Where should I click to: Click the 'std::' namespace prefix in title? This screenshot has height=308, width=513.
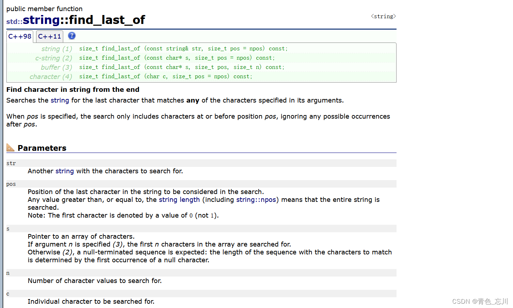point(14,21)
